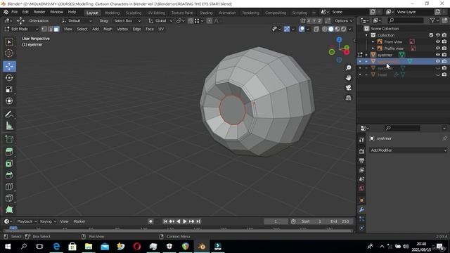Image resolution: width=450 pixels, height=253 pixels.
Task: Open the File menu
Action: [14, 12]
